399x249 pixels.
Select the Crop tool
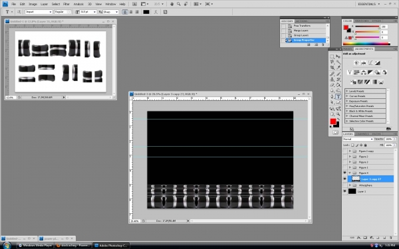tap(332, 68)
